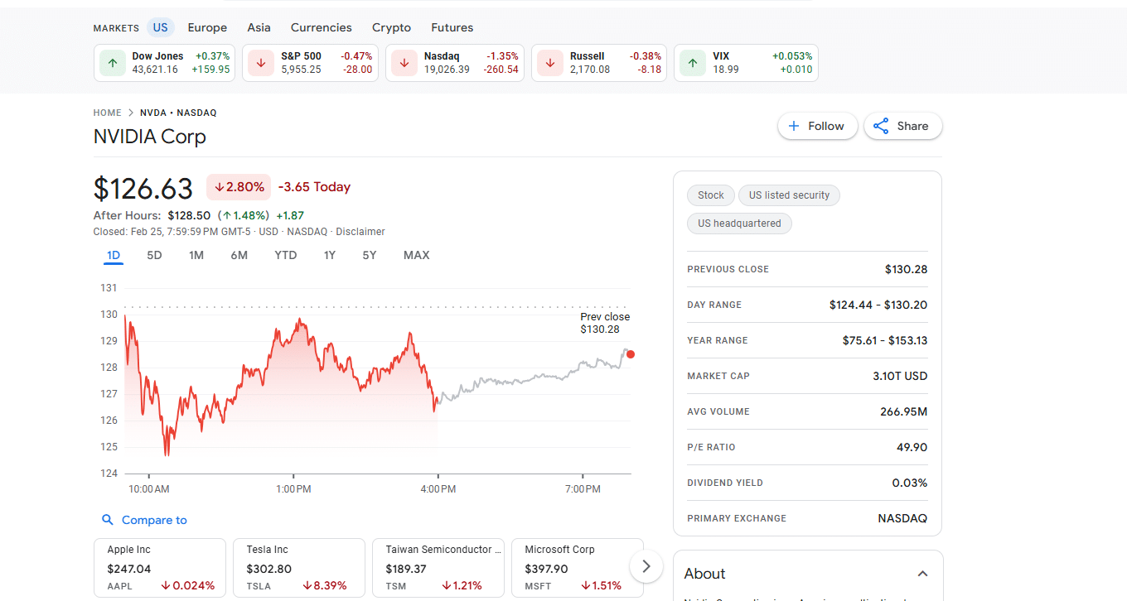Open the Futures markets tab
Viewport: 1127px width, 601px height.
click(x=452, y=27)
